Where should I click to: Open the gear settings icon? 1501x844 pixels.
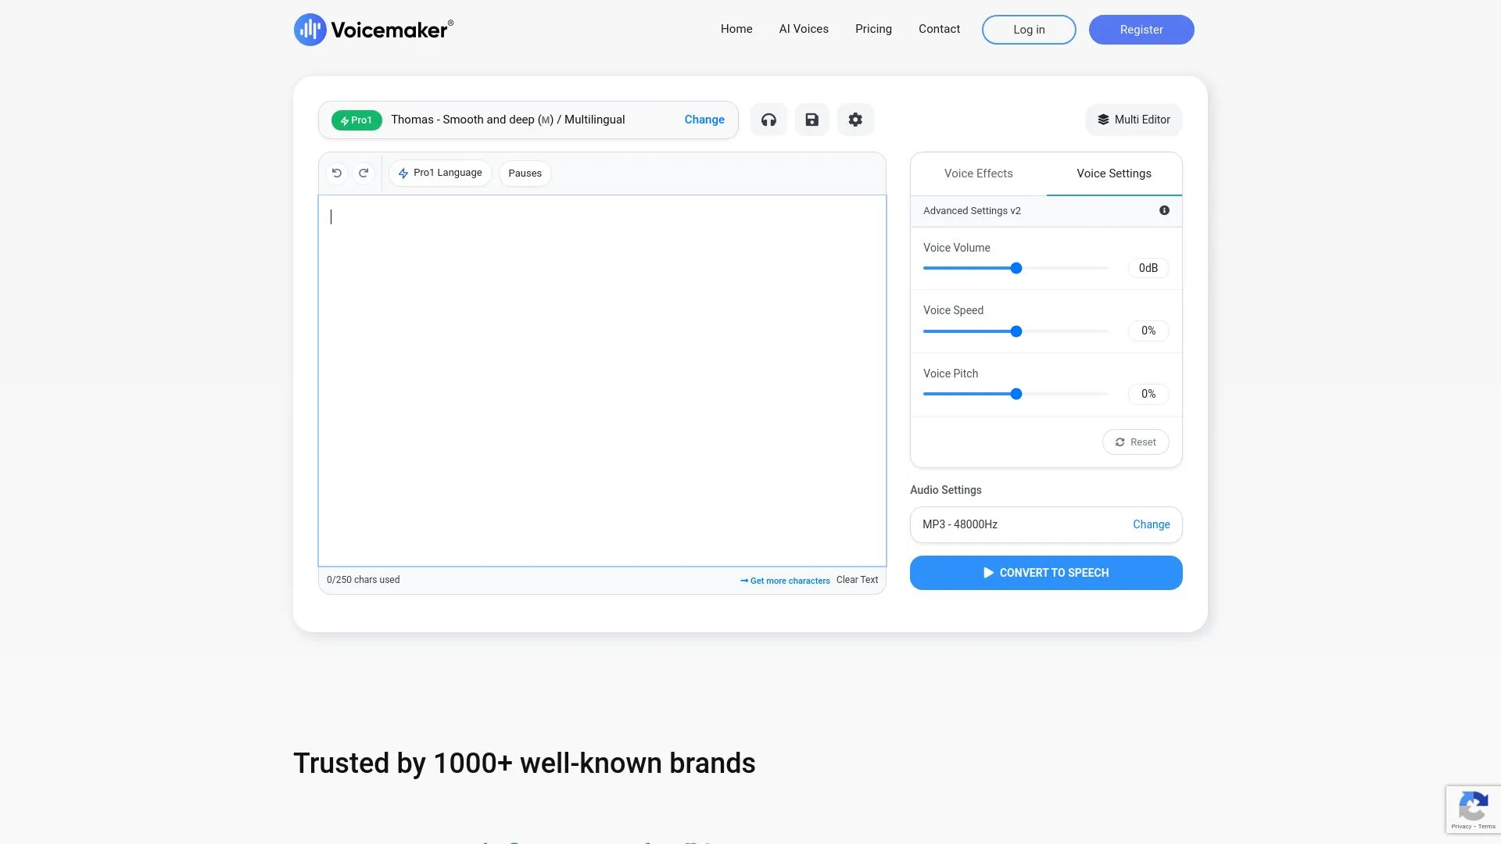click(x=855, y=120)
